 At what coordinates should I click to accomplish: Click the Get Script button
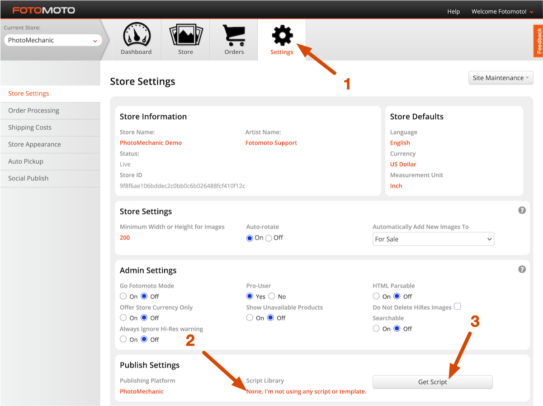[433, 382]
